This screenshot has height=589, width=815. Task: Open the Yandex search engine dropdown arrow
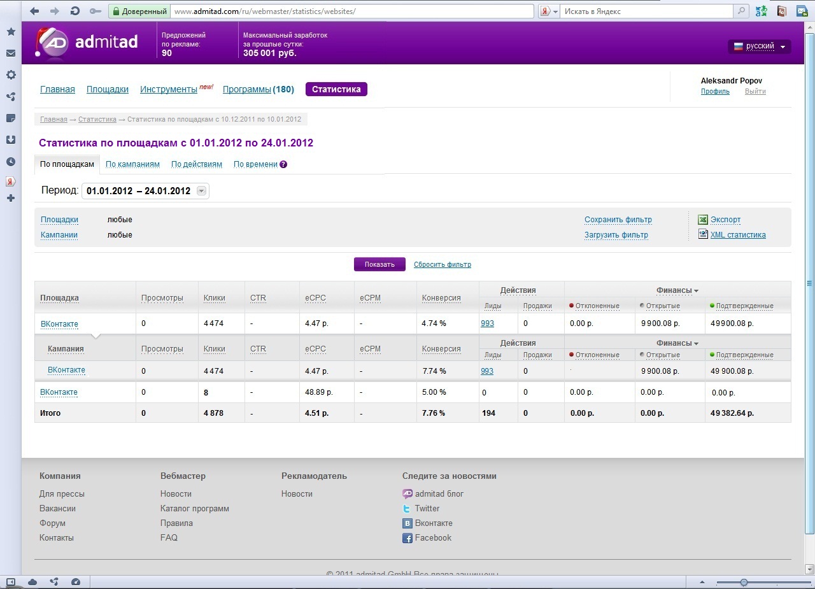555,11
